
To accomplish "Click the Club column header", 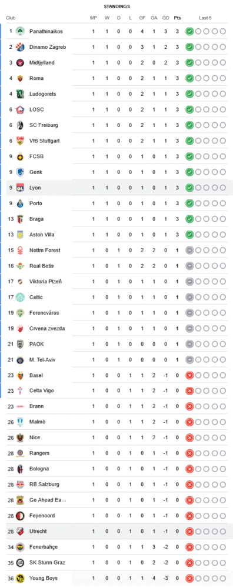I will coord(11,18).
